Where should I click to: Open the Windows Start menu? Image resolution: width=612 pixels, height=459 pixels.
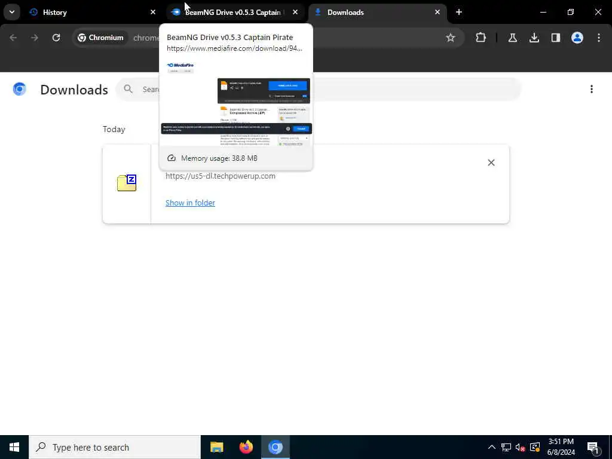tap(14, 447)
